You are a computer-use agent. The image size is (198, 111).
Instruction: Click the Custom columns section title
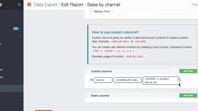click(101, 71)
